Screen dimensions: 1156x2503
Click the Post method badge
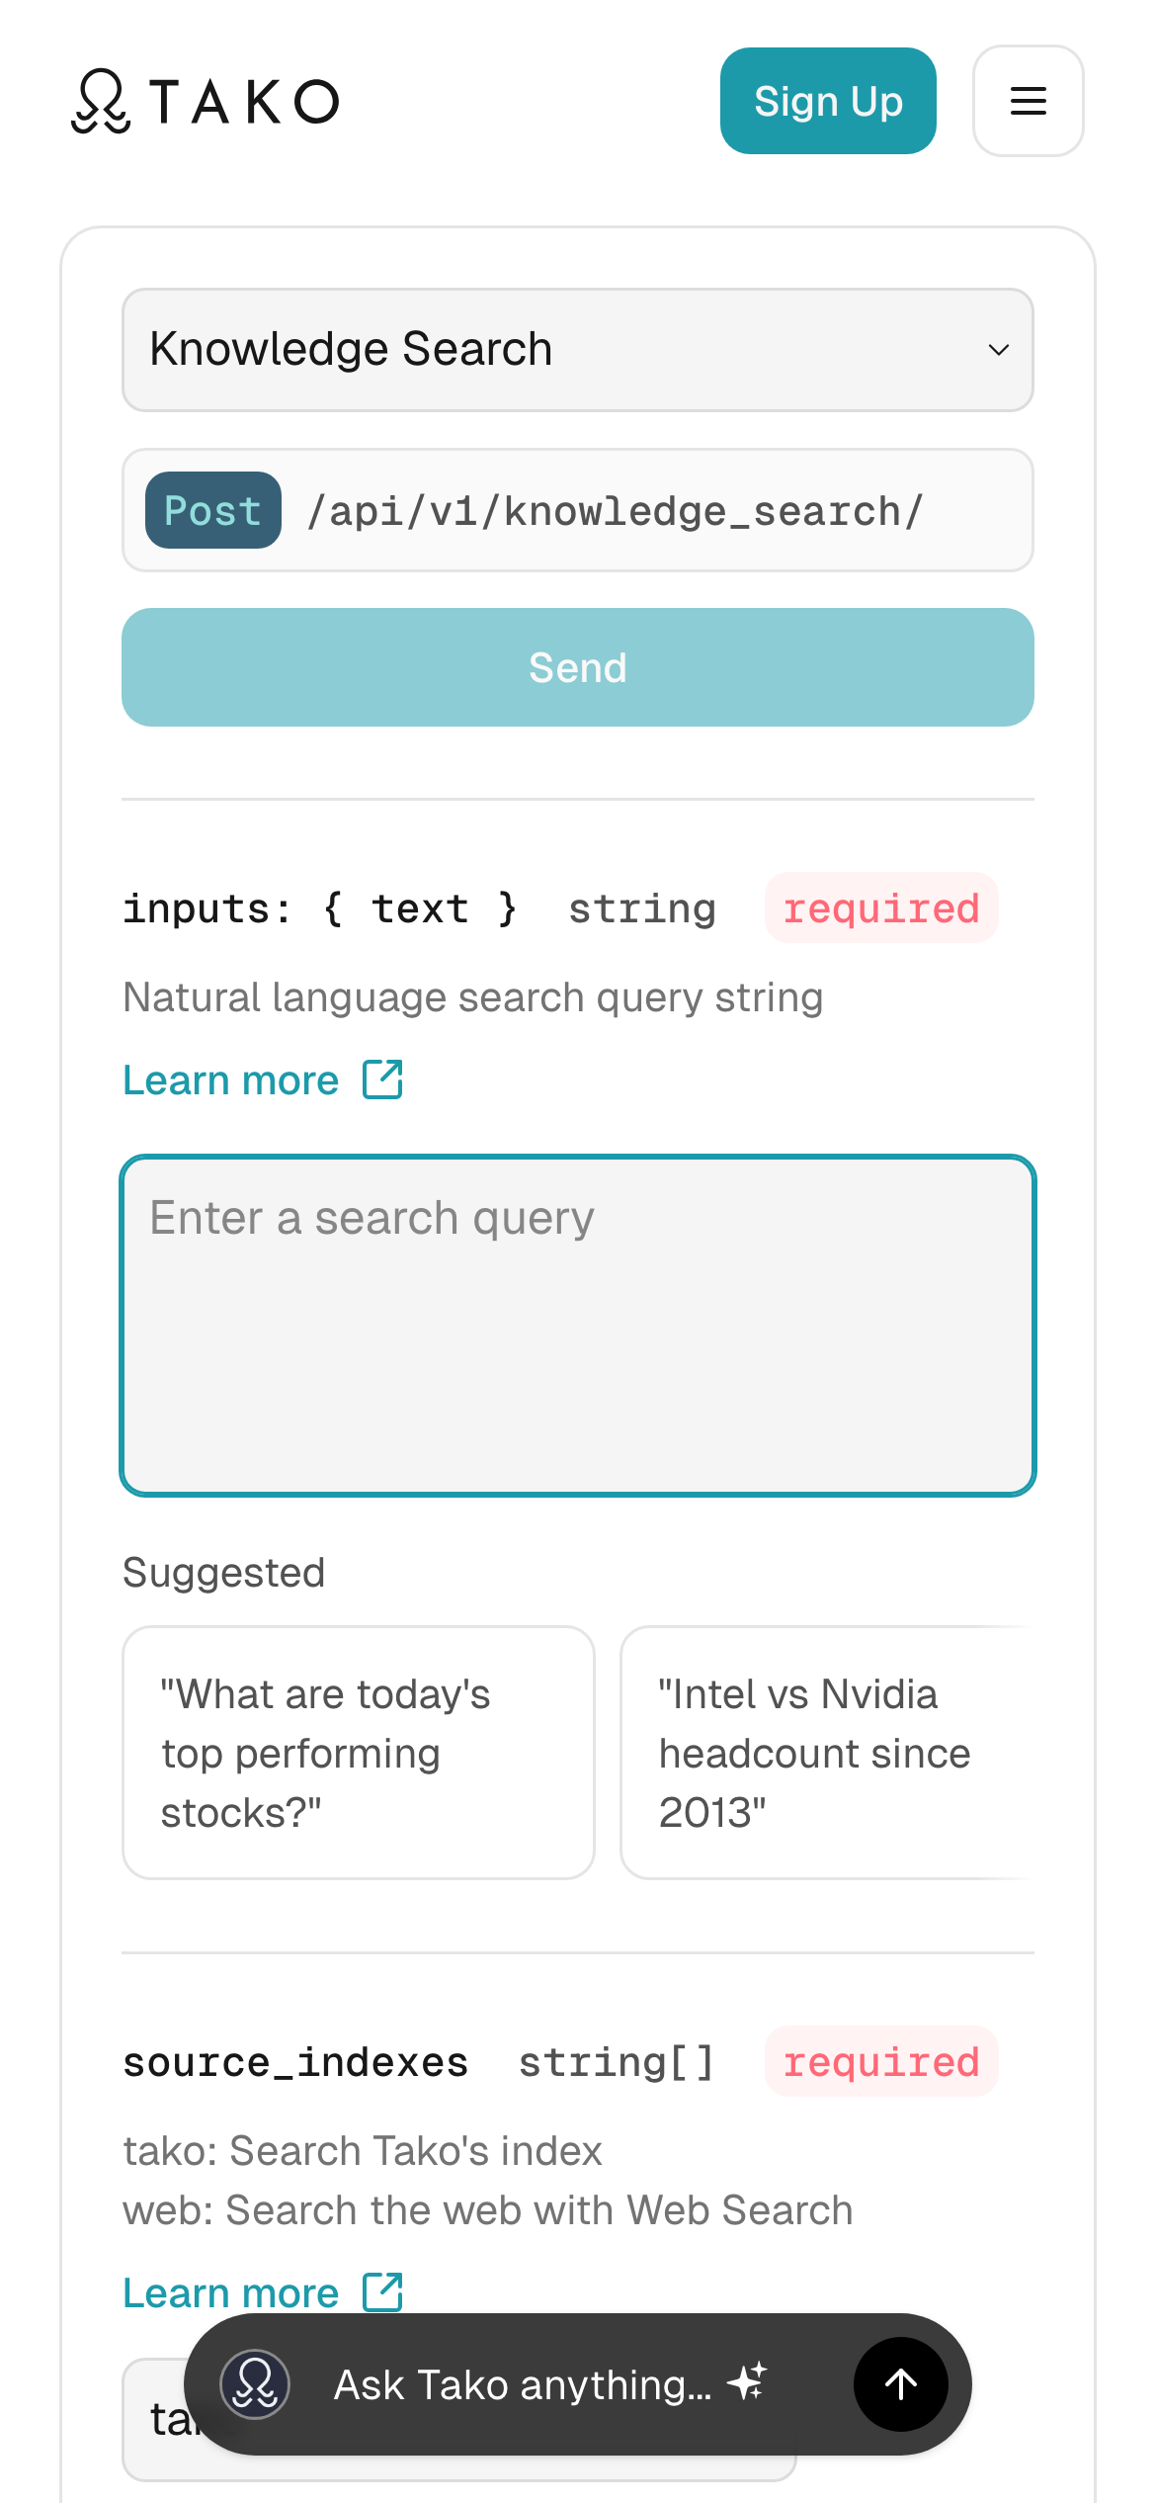212,511
